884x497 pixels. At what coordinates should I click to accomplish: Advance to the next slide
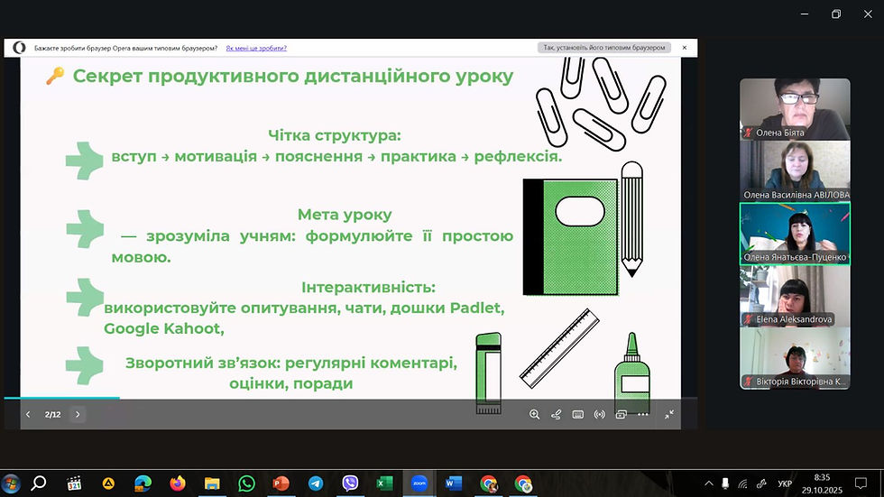[78, 414]
